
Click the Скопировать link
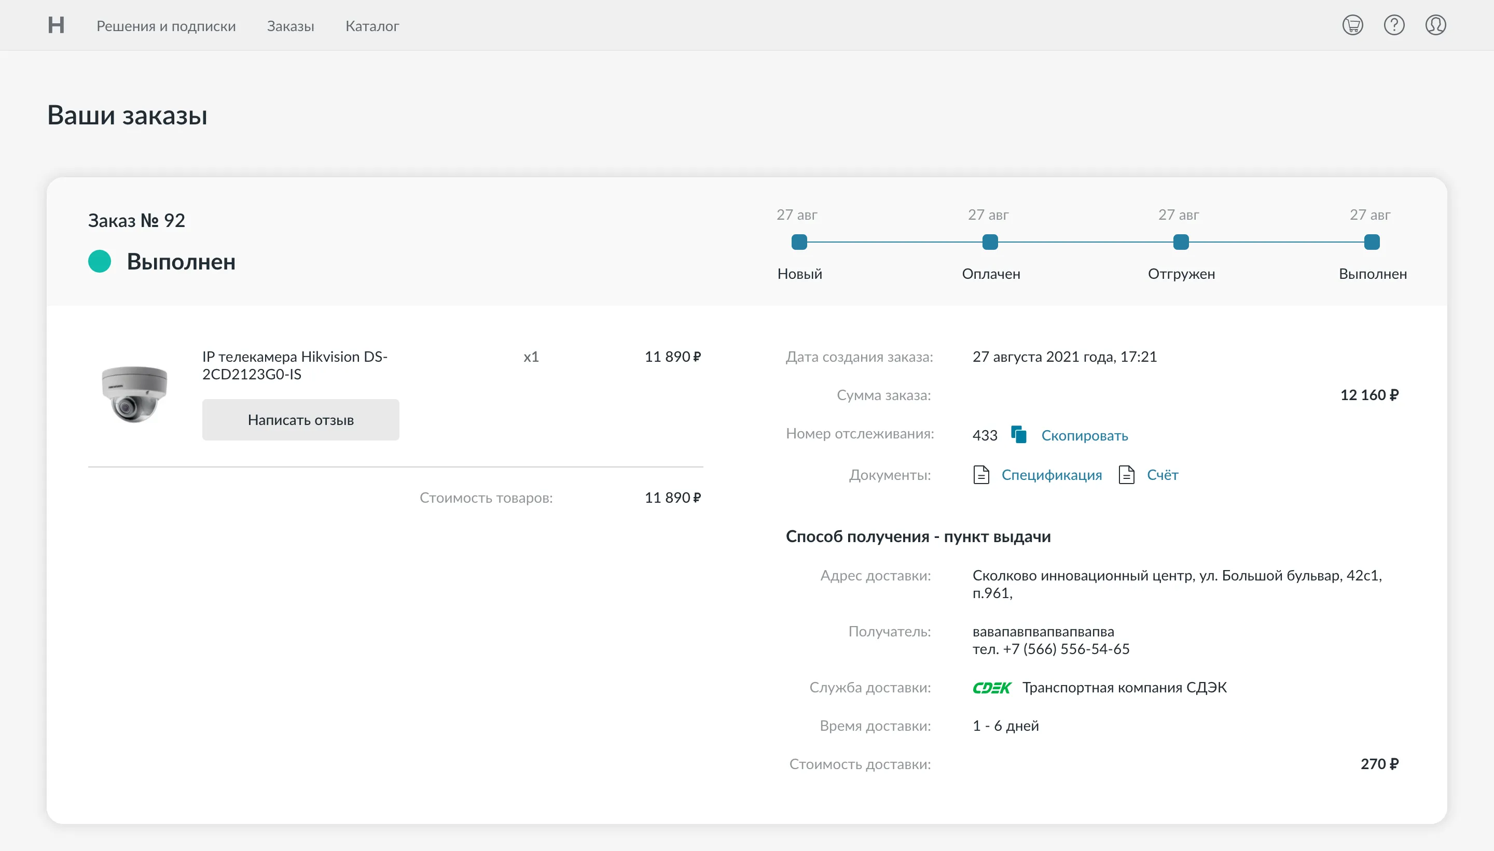(1084, 435)
